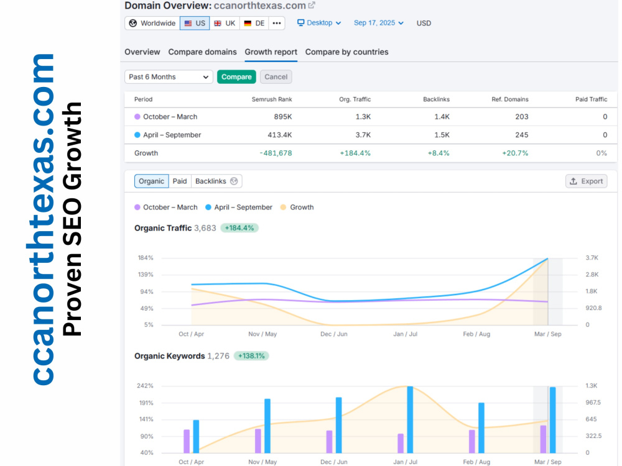This screenshot has width=622, height=466.
Task: Open Compare by countries tab
Action: pos(346,52)
